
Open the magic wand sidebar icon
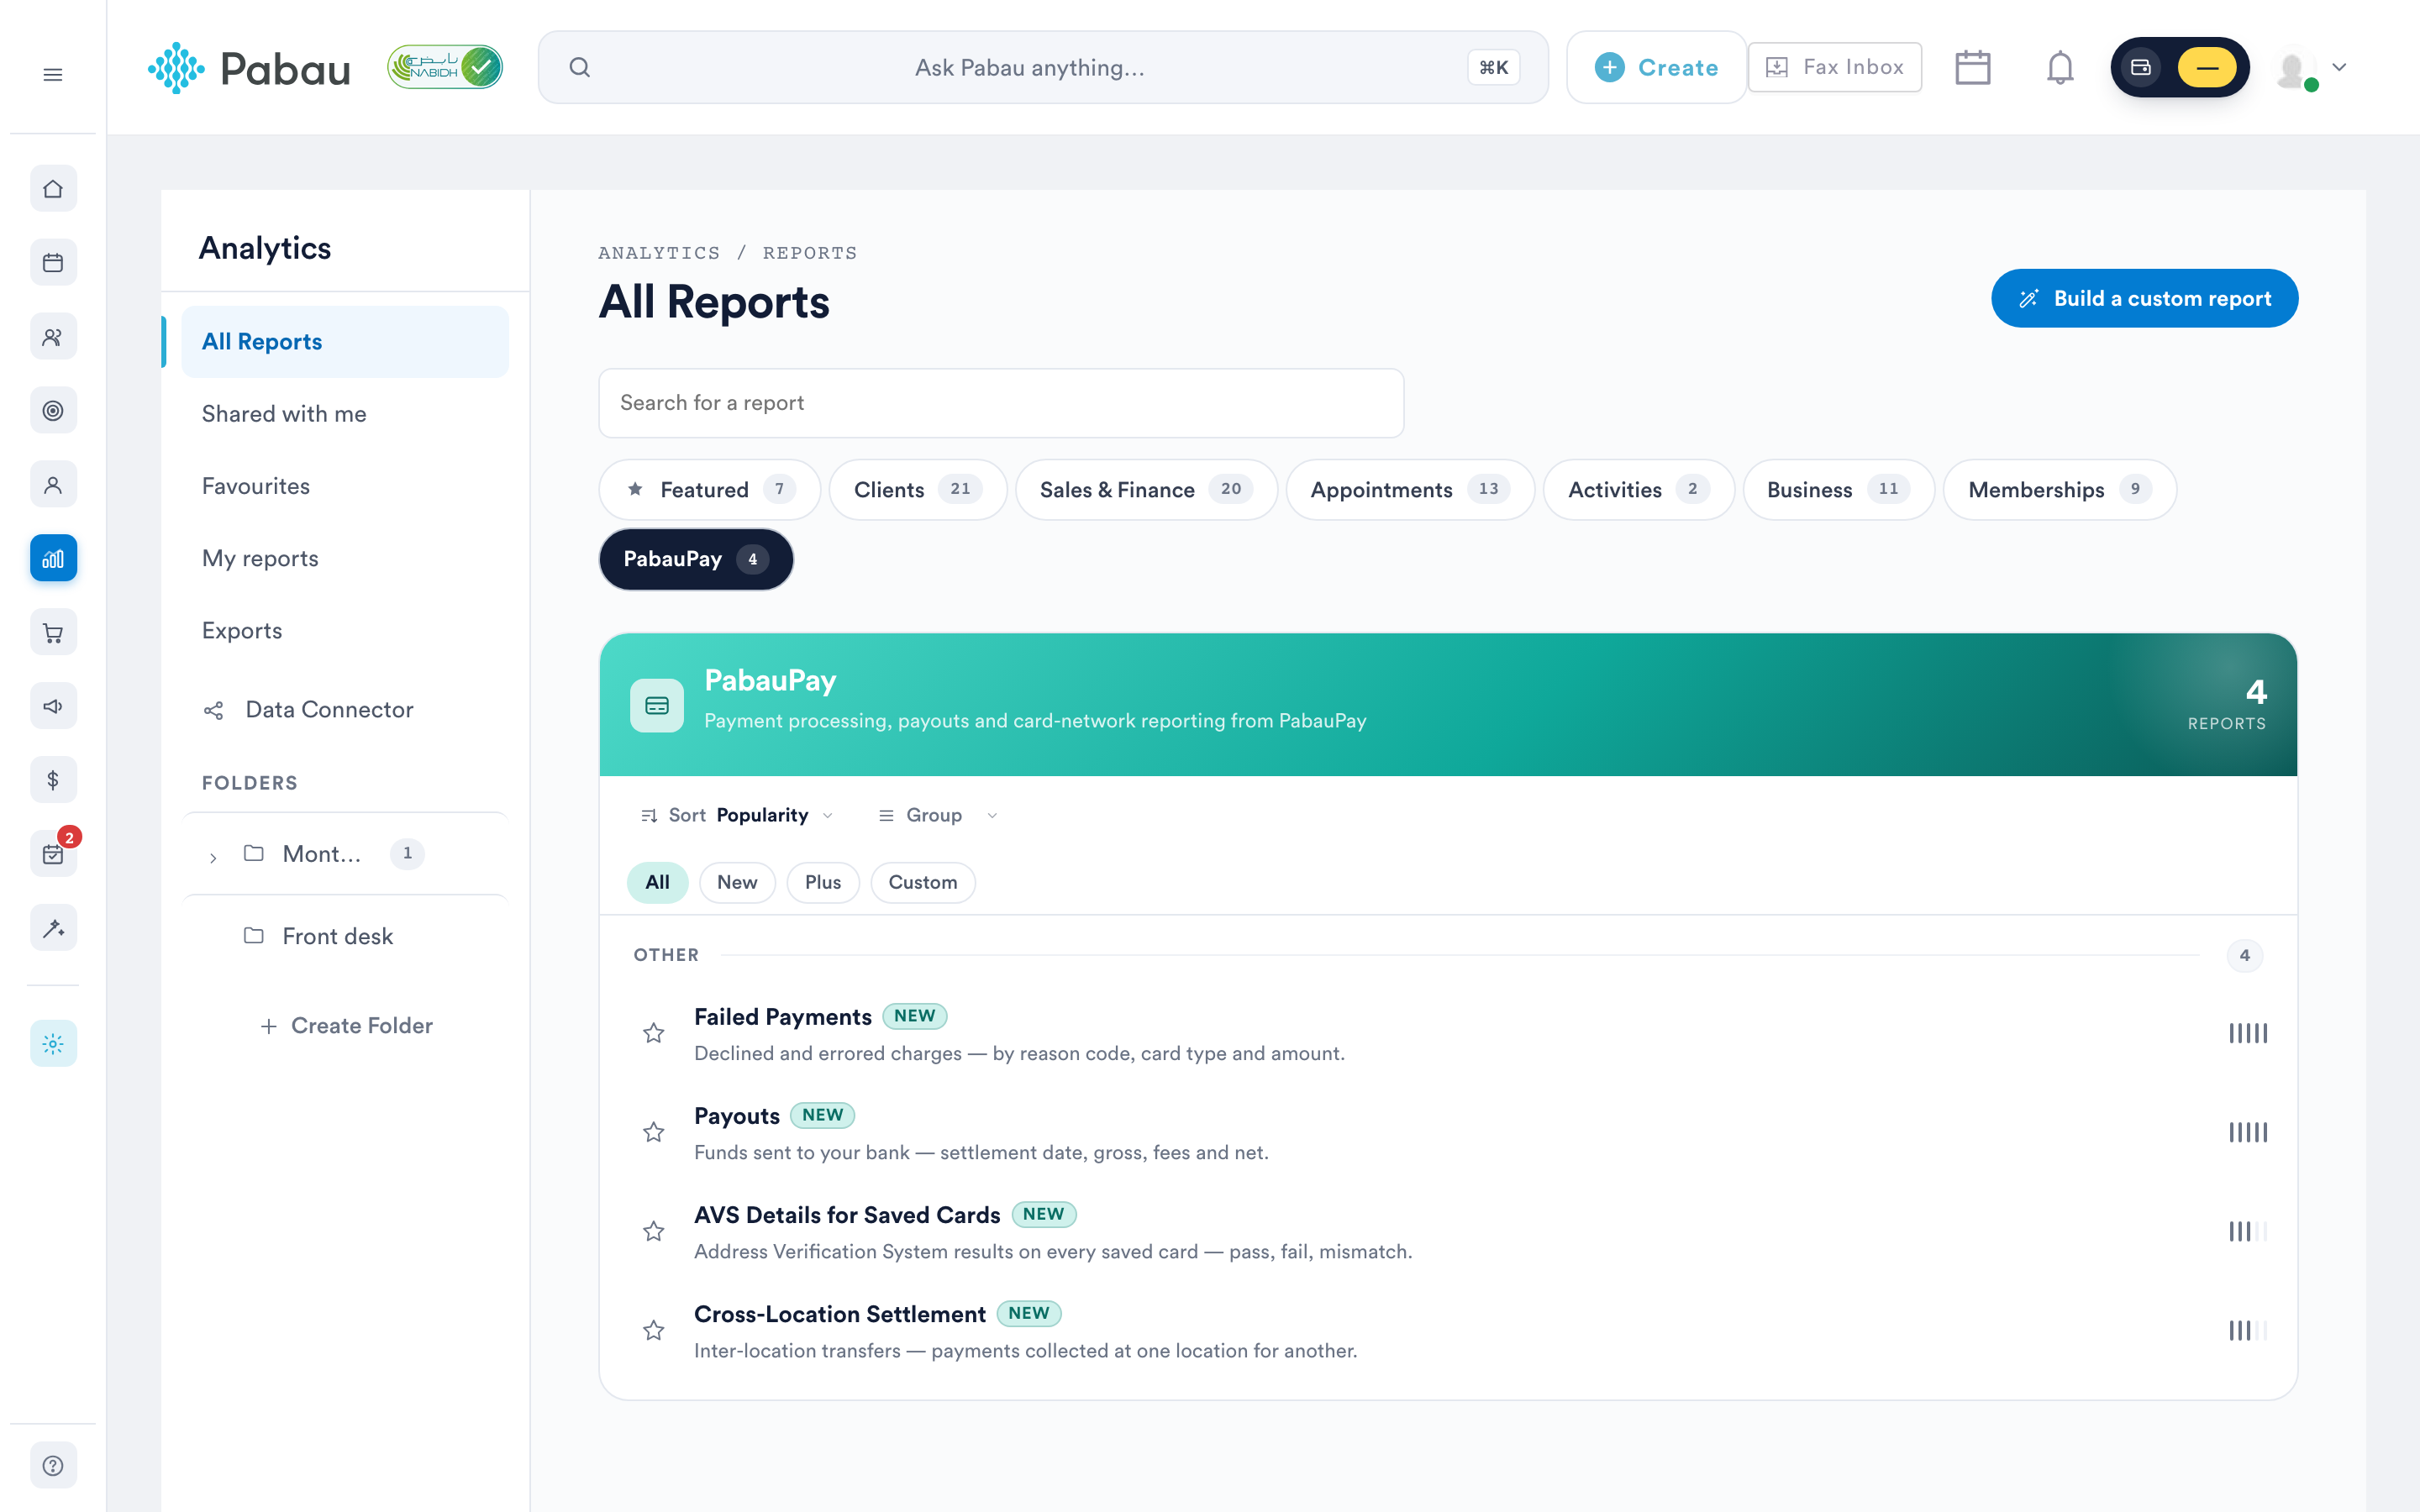point(53,928)
